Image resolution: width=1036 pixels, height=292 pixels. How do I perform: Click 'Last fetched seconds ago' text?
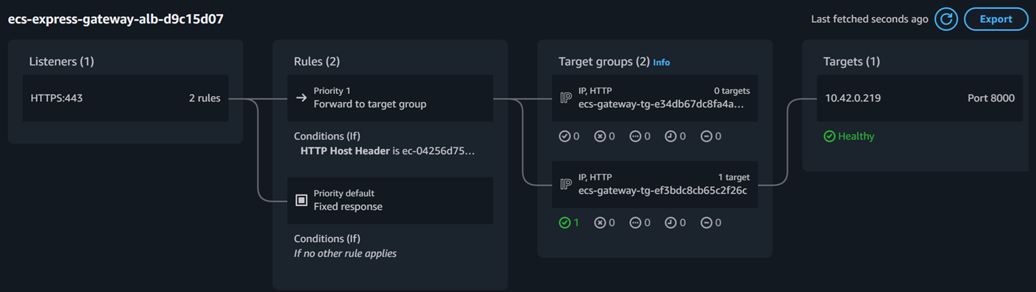click(x=870, y=19)
